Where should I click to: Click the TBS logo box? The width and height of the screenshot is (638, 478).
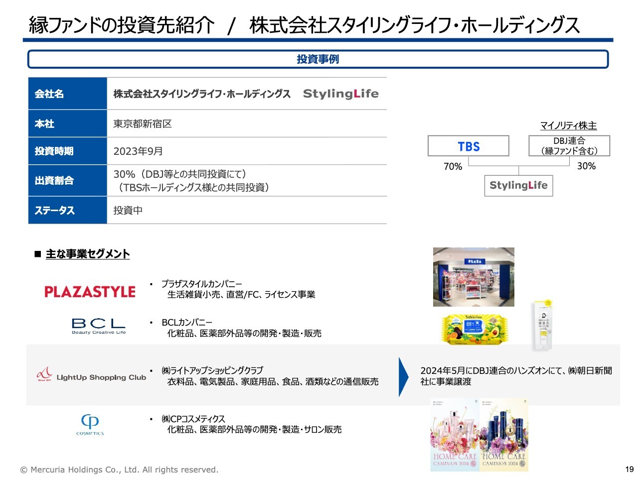click(x=469, y=146)
